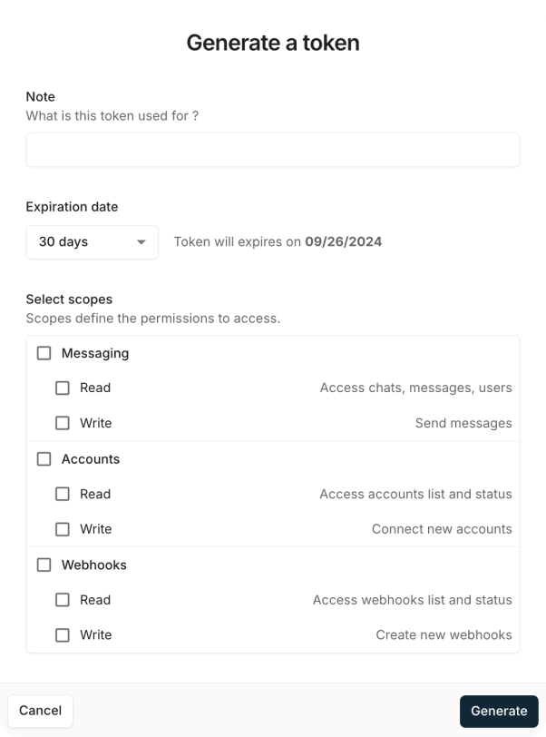546x737 pixels.
Task: Open the 30 days expiration dropdown
Action: (x=91, y=242)
